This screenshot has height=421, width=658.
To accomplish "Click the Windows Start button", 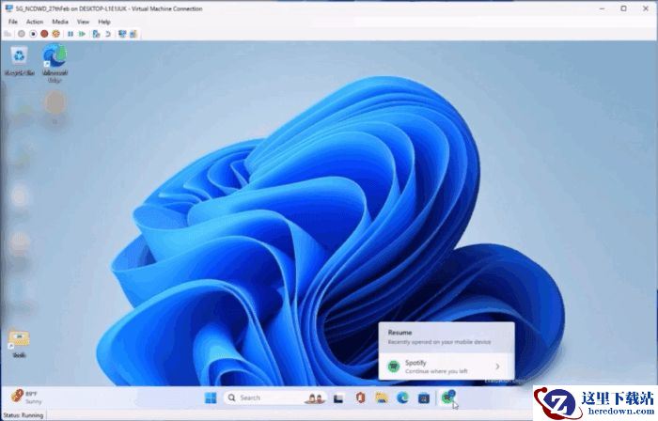I will point(210,398).
